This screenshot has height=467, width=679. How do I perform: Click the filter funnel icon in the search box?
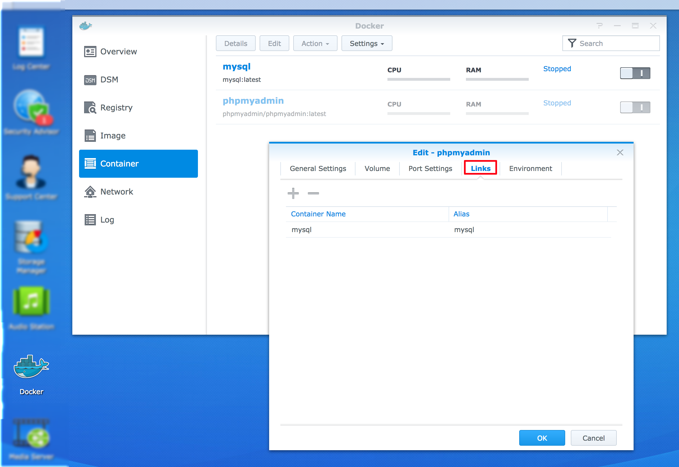pyautogui.click(x=572, y=43)
